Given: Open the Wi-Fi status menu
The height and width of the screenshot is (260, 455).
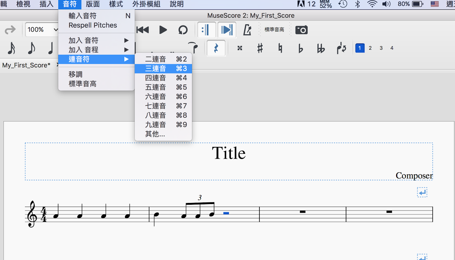Looking at the screenshot, I should tap(372, 4).
